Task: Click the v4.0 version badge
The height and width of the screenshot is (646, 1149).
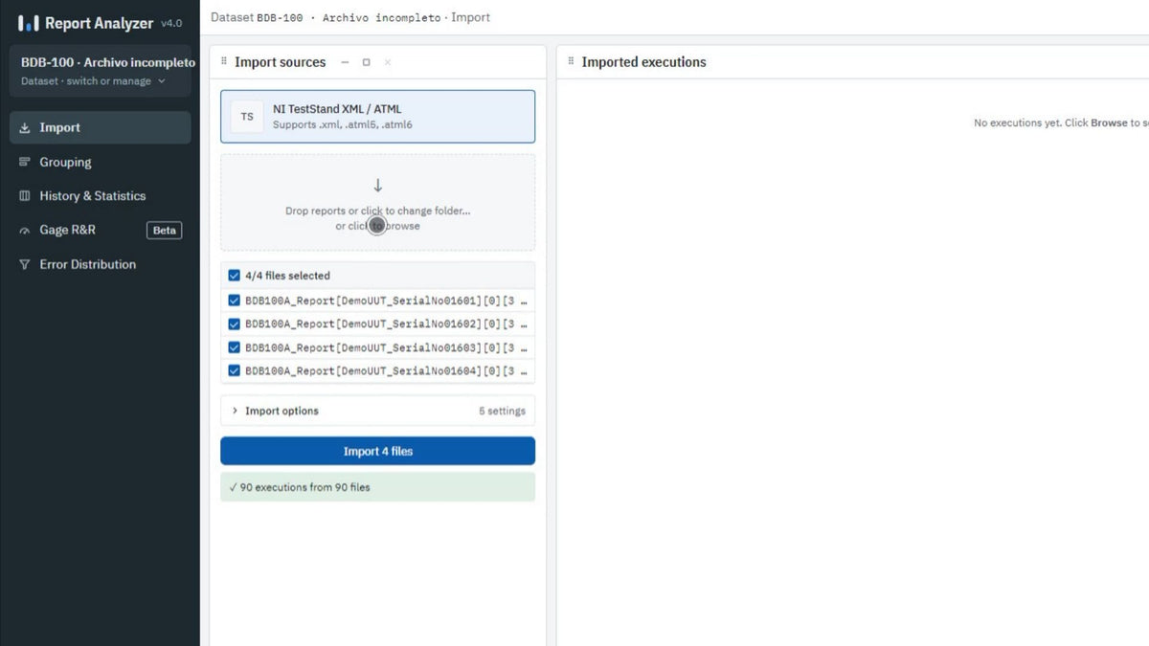Action: coord(171,23)
